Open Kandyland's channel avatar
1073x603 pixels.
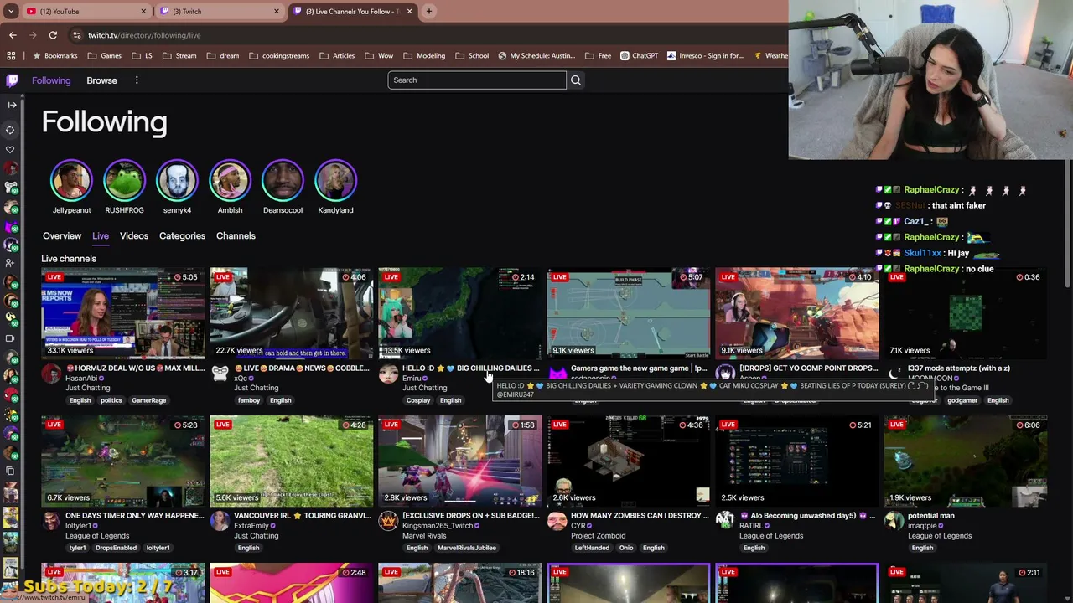[335, 180]
